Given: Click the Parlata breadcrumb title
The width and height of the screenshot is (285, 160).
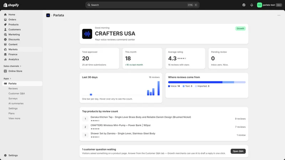Looking at the screenshot, I should click(58, 15).
